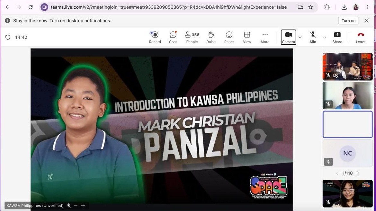The height and width of the screenshot is (211, 376).
Task: Go back in browser history
Action: click(x=7, y=7)
